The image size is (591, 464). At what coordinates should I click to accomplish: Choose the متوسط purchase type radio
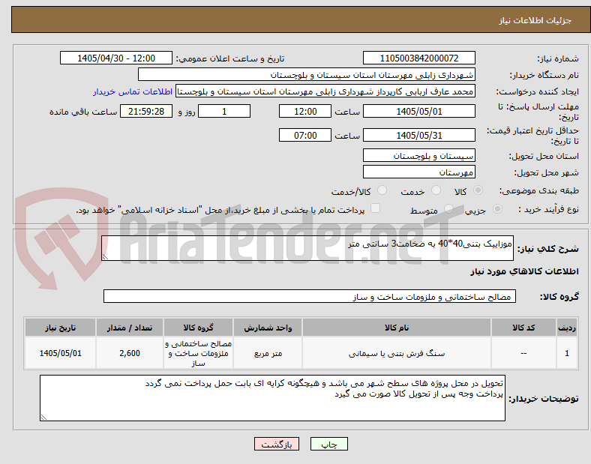[x=448, y=208]
